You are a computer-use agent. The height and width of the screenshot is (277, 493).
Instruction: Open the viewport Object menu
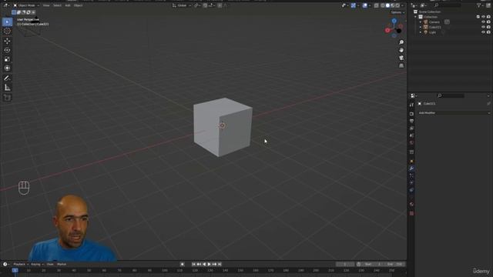coord(78,5)
